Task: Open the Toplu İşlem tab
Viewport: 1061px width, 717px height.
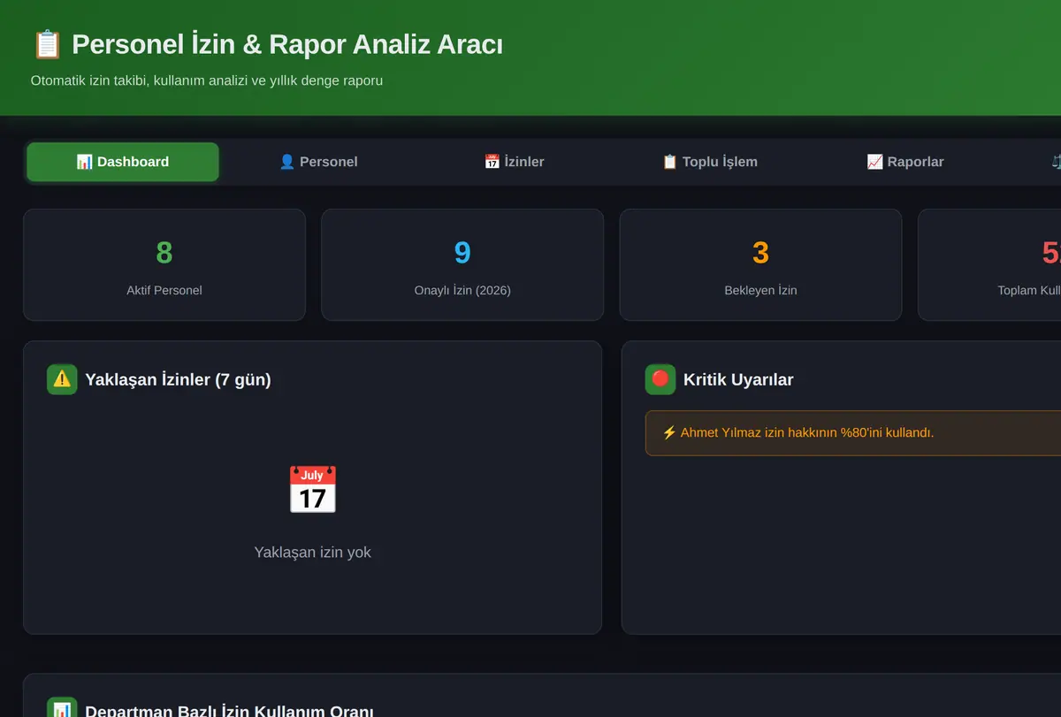Action: [709, 162]
